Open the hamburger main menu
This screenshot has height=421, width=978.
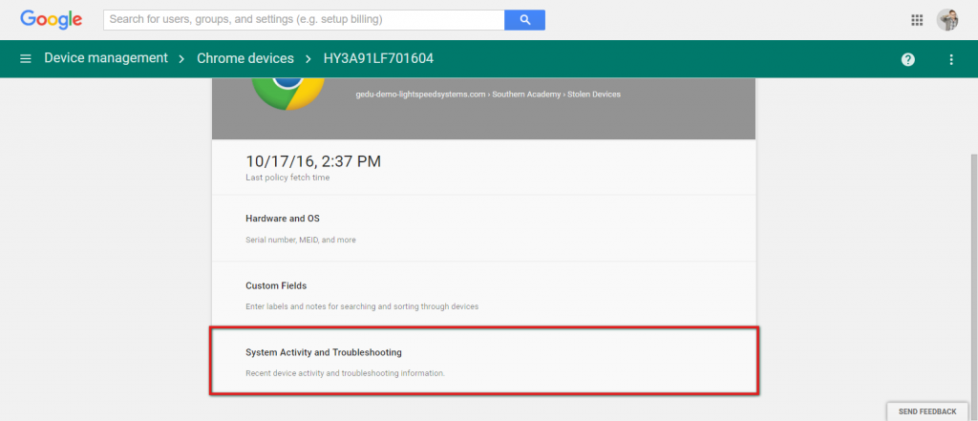(x=26, y=58)
